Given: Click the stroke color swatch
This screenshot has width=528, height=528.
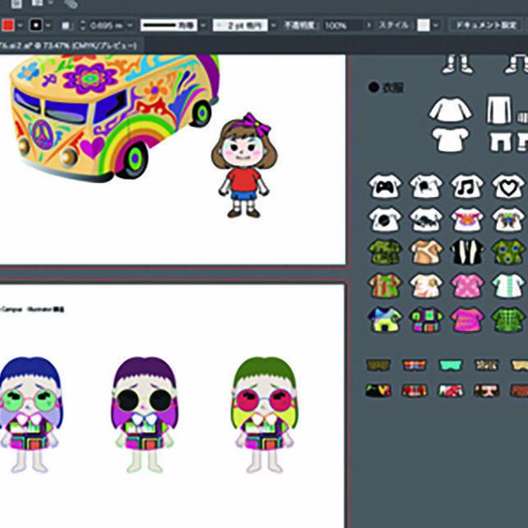Looking at the screenshot, I should pos(36,26).
